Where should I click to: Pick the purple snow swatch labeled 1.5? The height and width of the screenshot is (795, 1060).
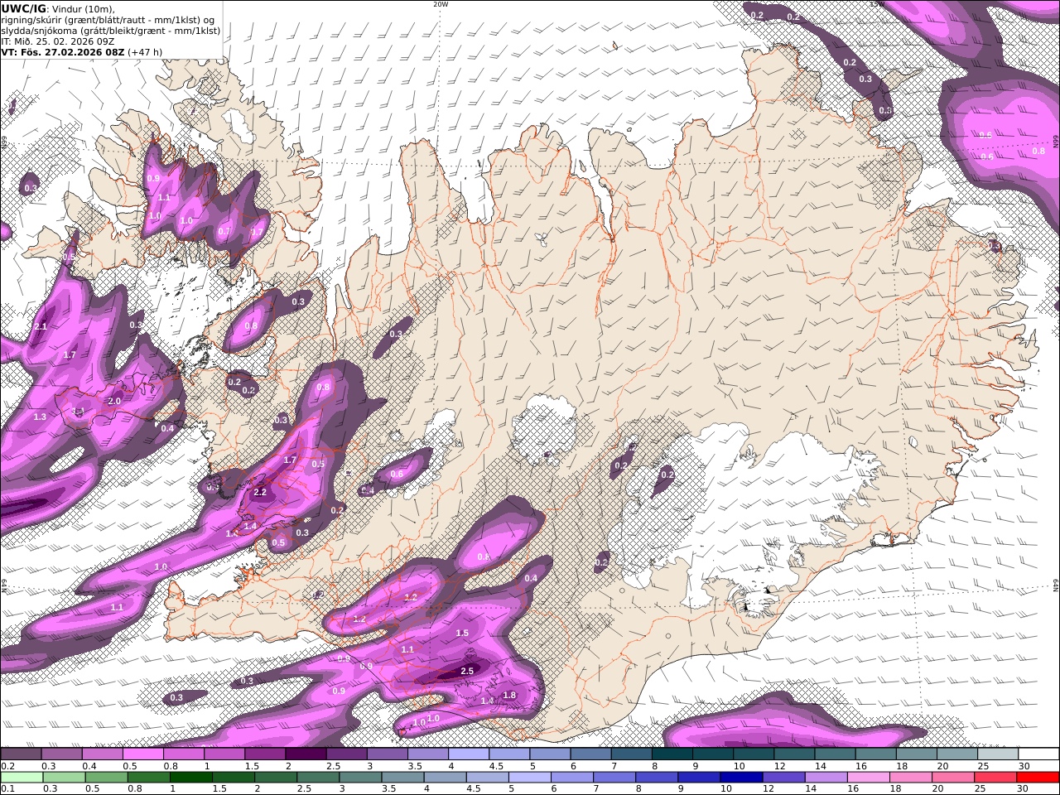point(264,754)
